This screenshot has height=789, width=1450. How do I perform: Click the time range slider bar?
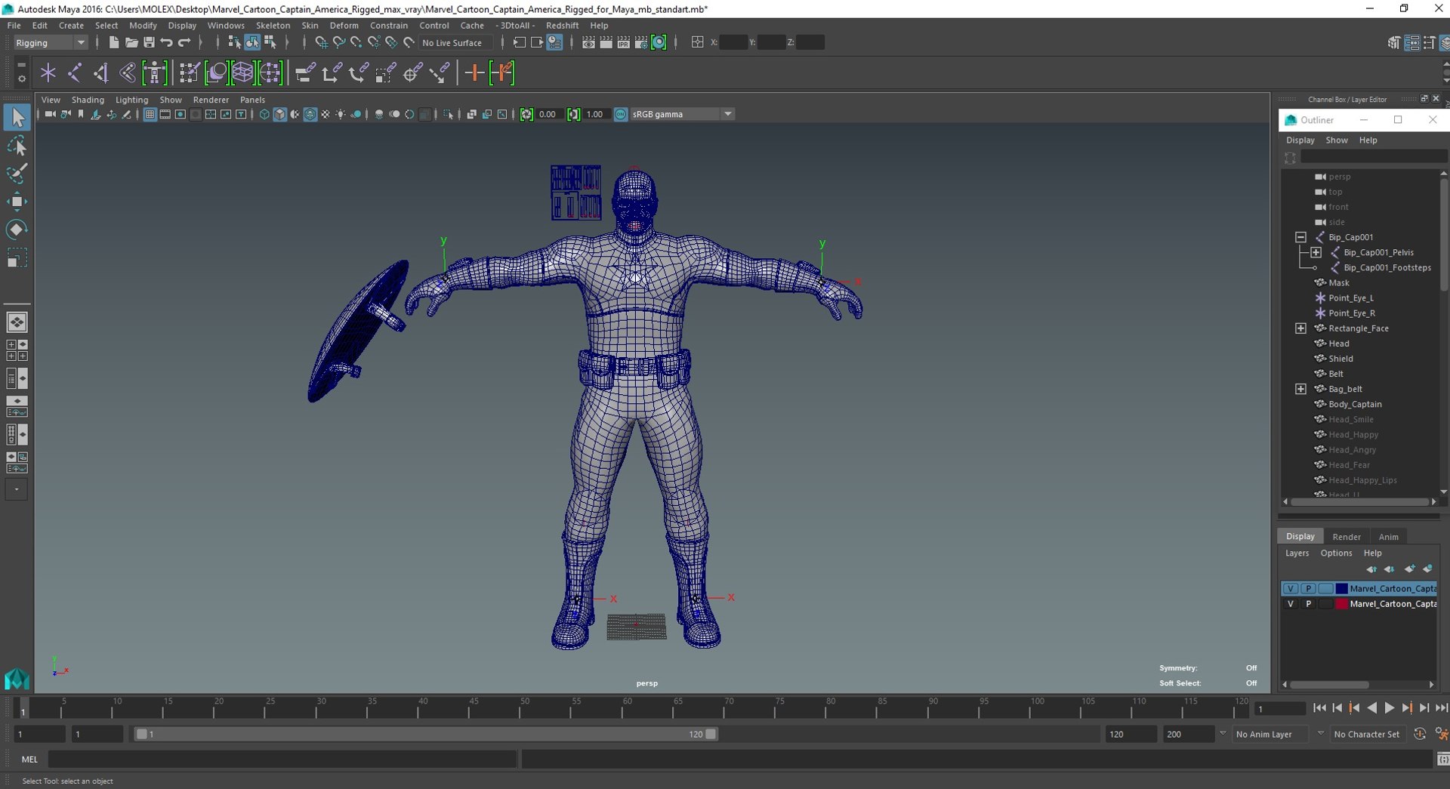[x=426, y=734]
